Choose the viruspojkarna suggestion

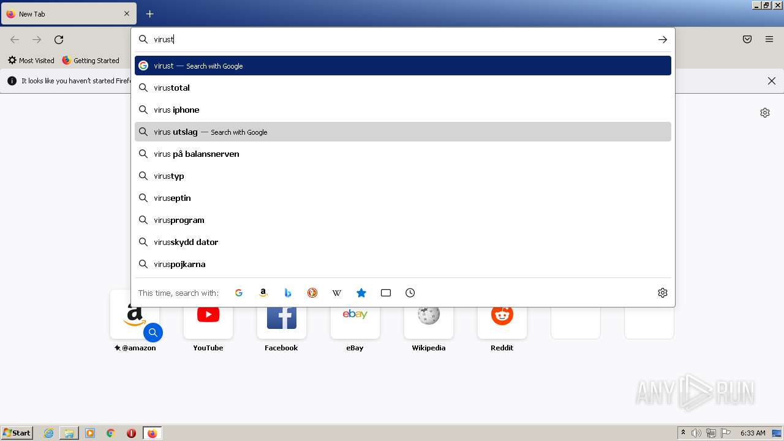[403, 264]
